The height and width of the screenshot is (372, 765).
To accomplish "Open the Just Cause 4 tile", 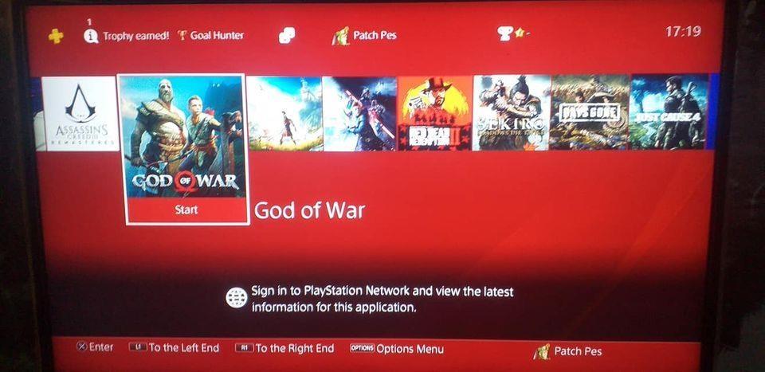I will 669,112.
